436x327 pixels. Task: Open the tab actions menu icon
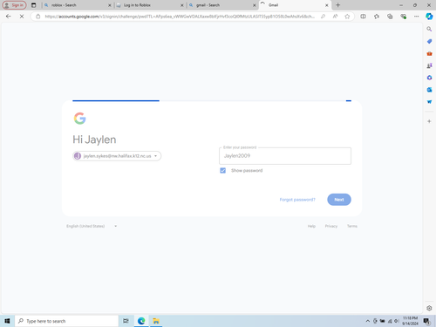[x=34, y=5]
